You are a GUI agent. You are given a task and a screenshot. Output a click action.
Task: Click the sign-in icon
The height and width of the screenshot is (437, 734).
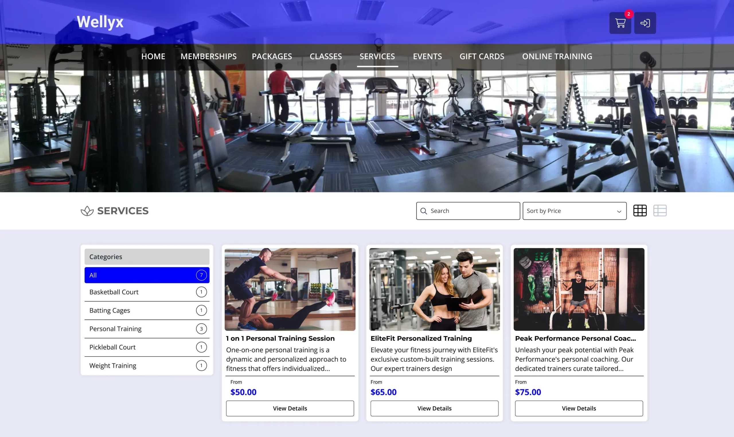[645, 23]
